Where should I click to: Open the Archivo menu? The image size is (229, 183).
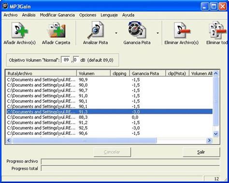tap(11, 15)
